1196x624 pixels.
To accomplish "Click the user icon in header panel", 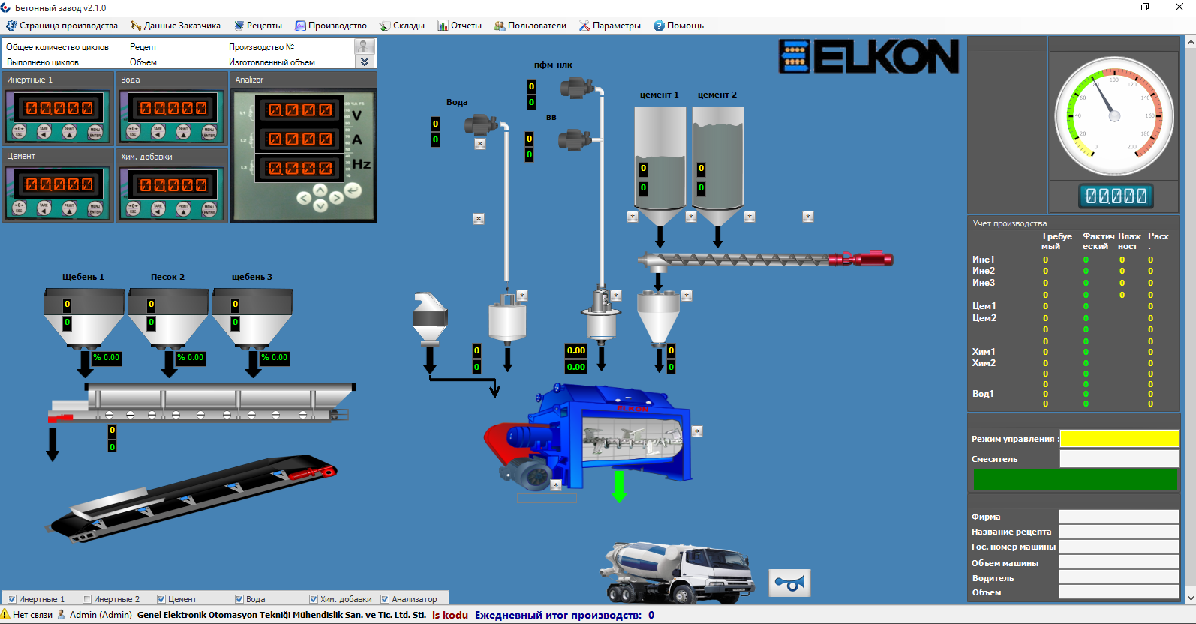I will 364,46.
